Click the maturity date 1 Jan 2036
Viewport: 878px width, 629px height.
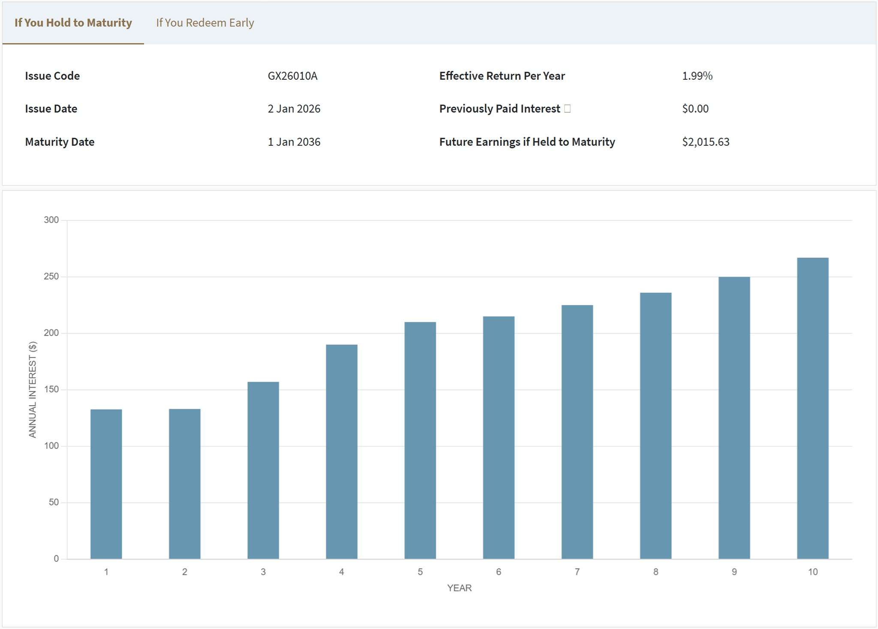coord(294,142)
